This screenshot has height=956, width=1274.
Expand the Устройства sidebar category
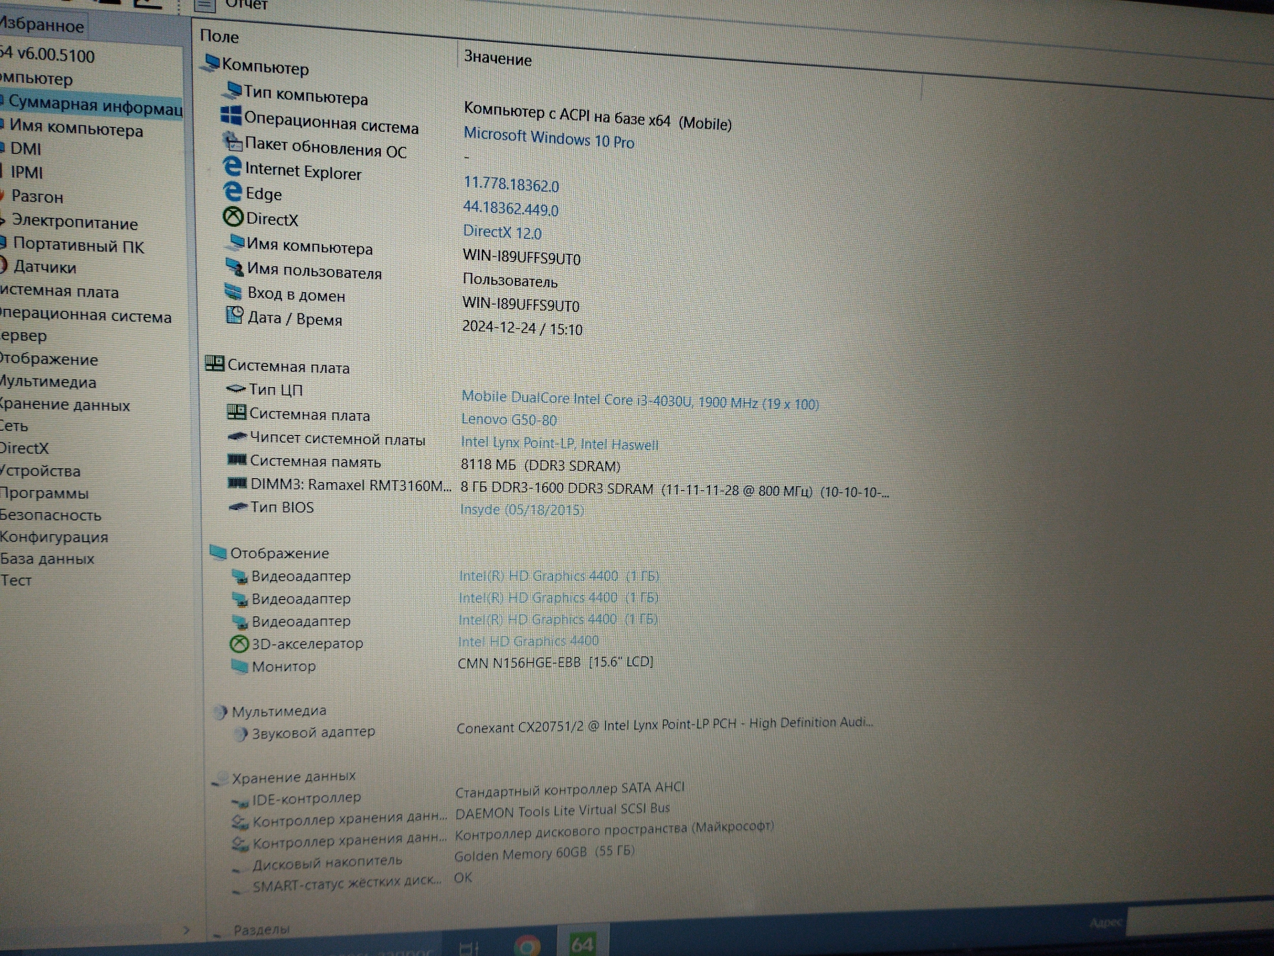[40, 471]
